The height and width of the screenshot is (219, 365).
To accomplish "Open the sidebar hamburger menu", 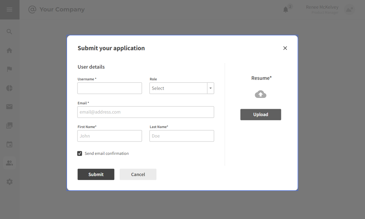I will (x=10, y=9).
